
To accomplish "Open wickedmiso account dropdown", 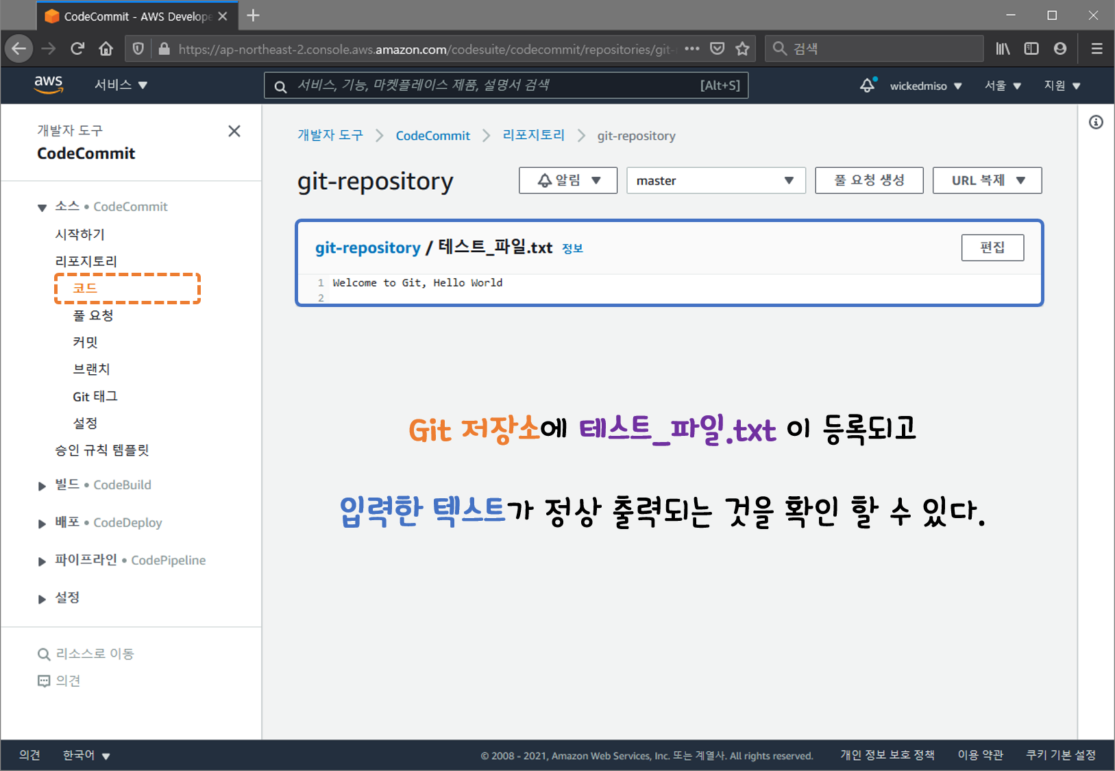I will (926, 86).
